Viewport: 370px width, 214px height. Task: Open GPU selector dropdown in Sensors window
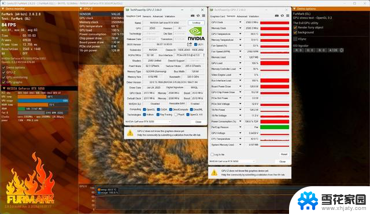(x=232, y=161)
